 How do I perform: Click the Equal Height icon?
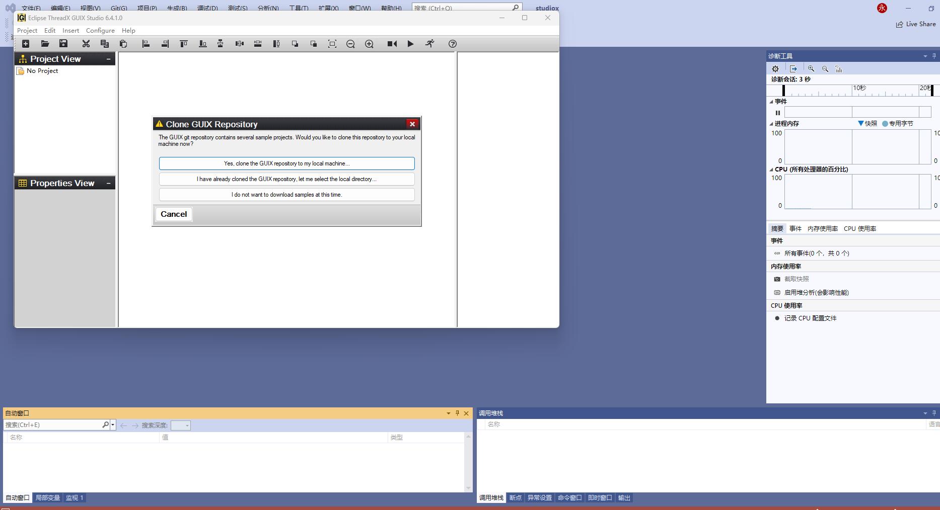click(x=276, y=44)
